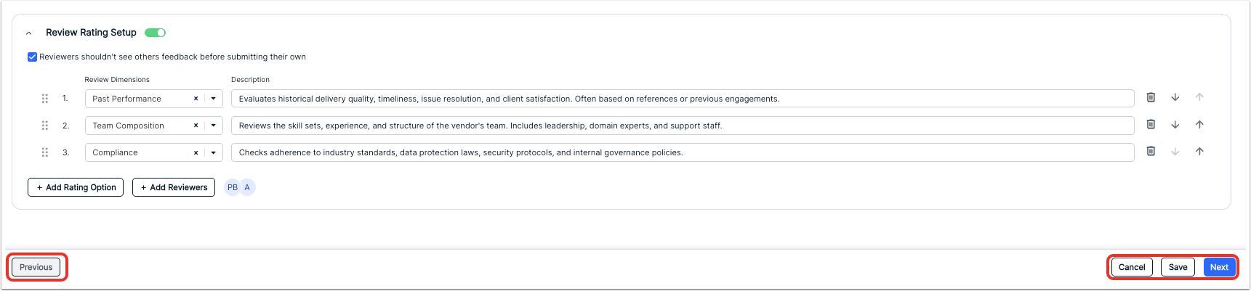Return to the Previous step
Image resolution: width=1251 pixels, height=291 pixels.
pos(36,267)
